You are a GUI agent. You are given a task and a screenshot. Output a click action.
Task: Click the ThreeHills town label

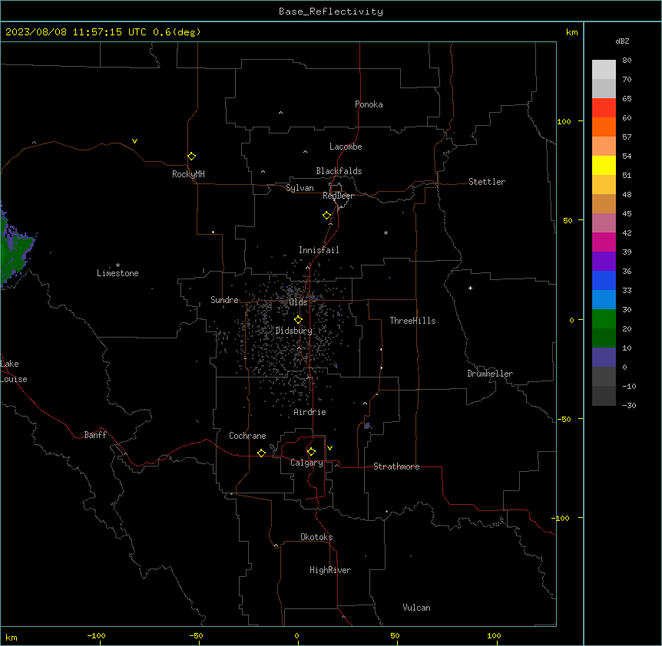point(412,321)
